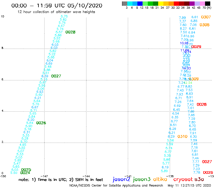Select the 6.39 wave height value
214x188 pixels.
tap(45, 76)
